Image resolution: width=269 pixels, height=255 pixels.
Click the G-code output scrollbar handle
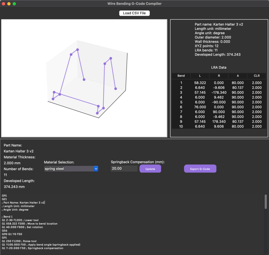point(266,201)
